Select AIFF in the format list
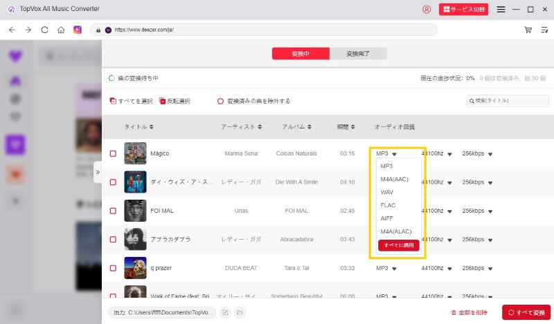 [x=387, y=218]
